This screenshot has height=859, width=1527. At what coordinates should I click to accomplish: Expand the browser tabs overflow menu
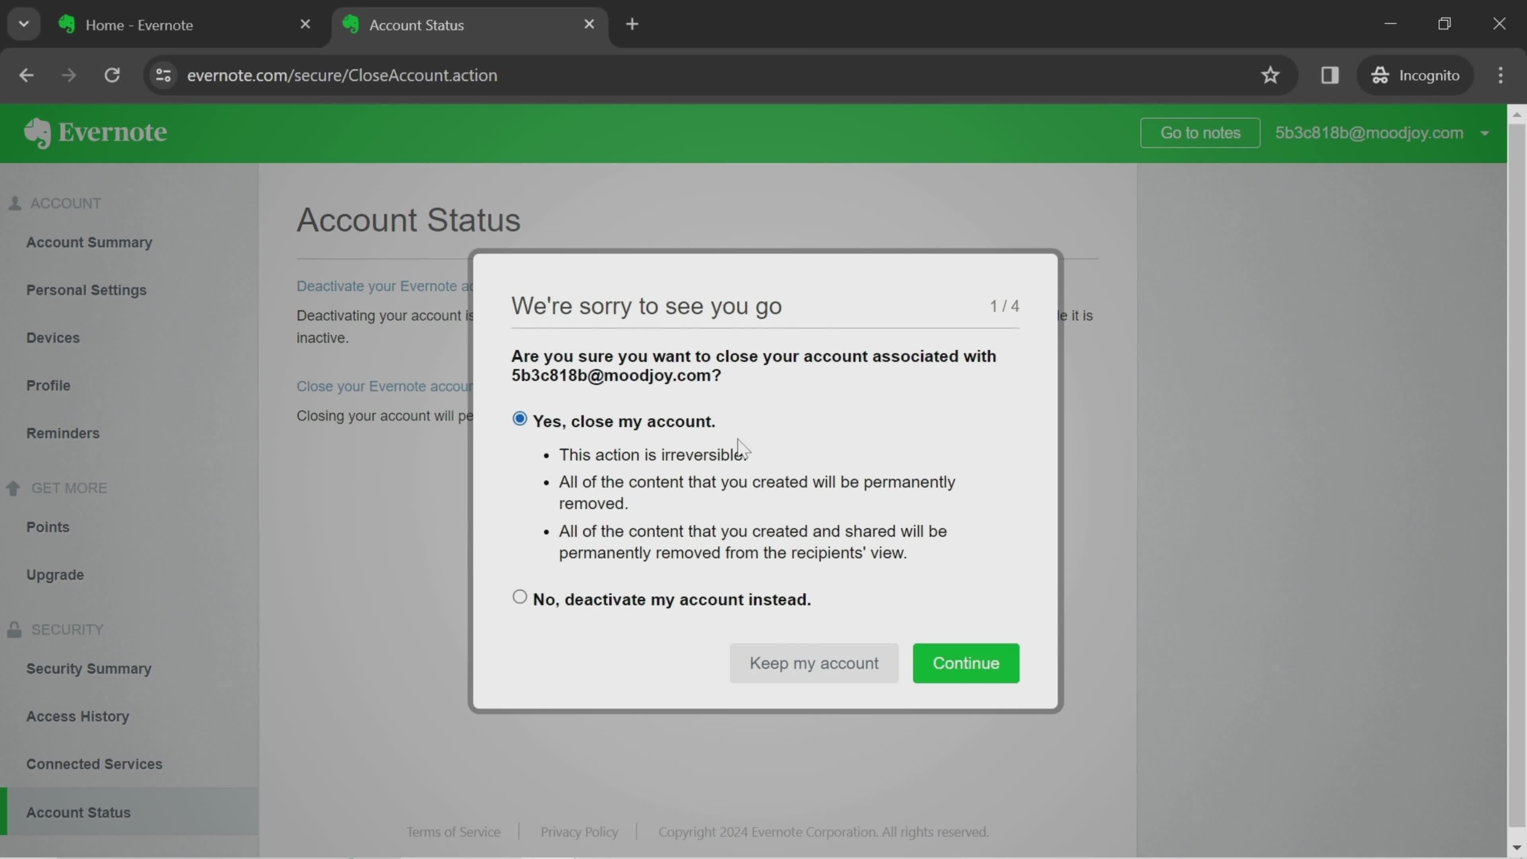[23, 23]
